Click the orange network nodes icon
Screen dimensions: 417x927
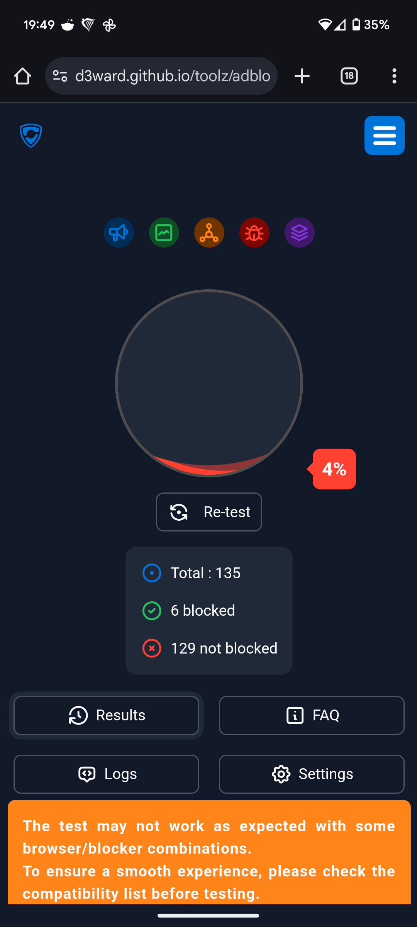[209, 233]
